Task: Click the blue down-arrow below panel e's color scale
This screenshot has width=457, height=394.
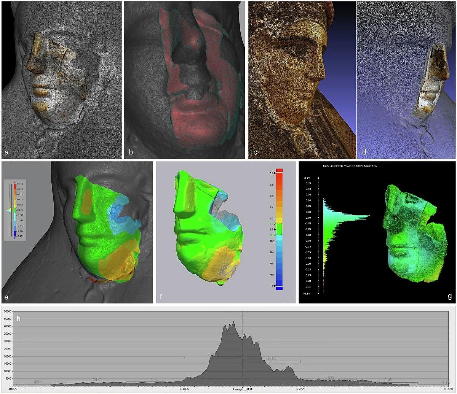Action: [15, 238]
